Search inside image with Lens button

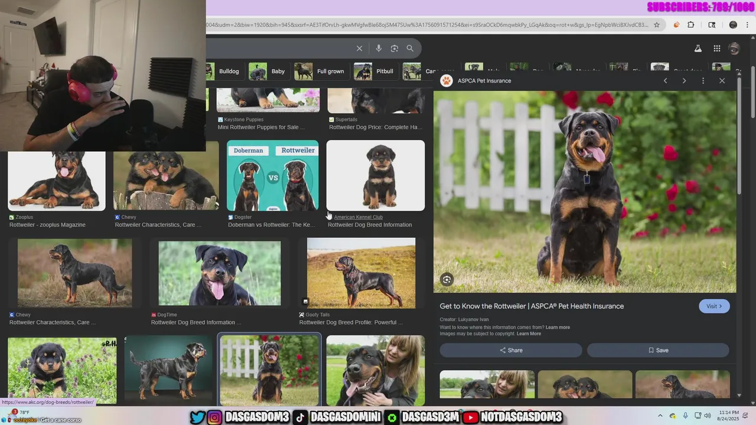coord(447,280)
